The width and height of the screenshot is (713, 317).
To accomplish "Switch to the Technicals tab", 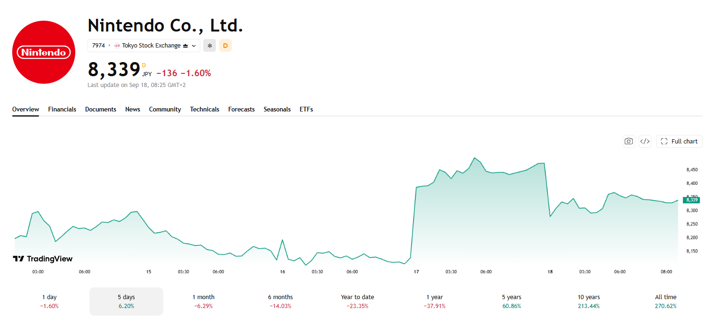I will click(x=205, y=109).
